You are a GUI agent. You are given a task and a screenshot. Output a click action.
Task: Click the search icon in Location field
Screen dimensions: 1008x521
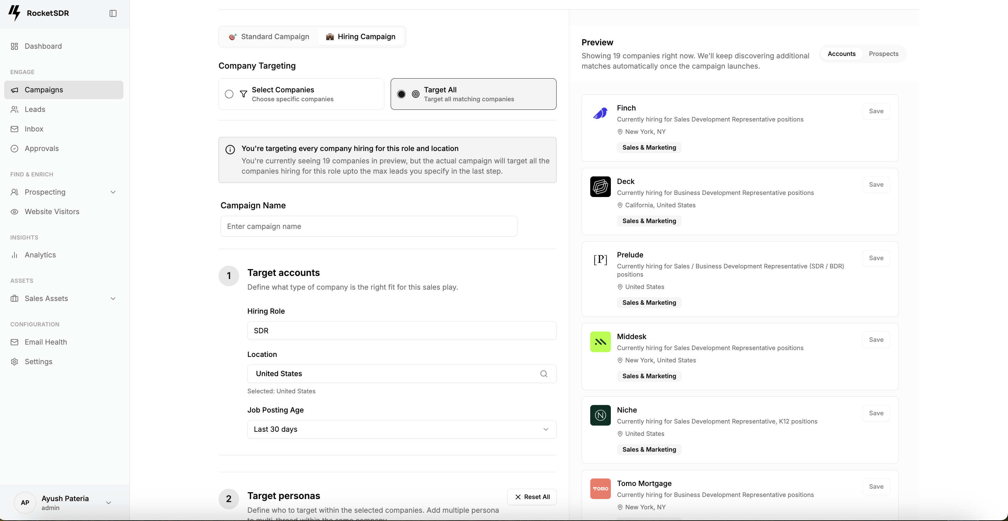coord(544,374)
